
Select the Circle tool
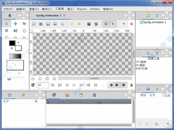(24, 31)
